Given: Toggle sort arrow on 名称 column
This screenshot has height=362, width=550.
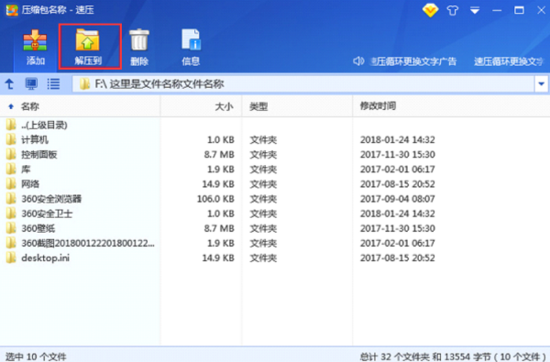Looking at the screenshot, I should [11, 106].
